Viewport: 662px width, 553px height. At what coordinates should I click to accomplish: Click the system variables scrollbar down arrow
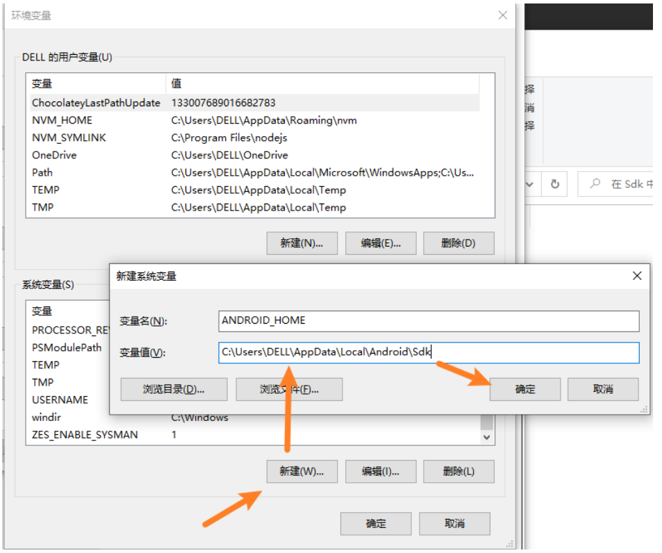click(x=487, y=438)
